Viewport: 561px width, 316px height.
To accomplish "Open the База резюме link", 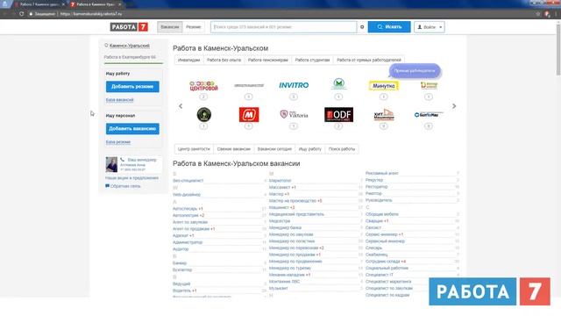I will click(118, 142).
